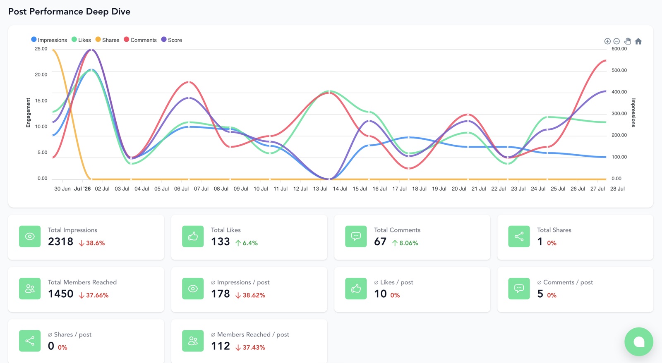
Task: Click the 30 Jun axis label
Action: coord(62,189)
